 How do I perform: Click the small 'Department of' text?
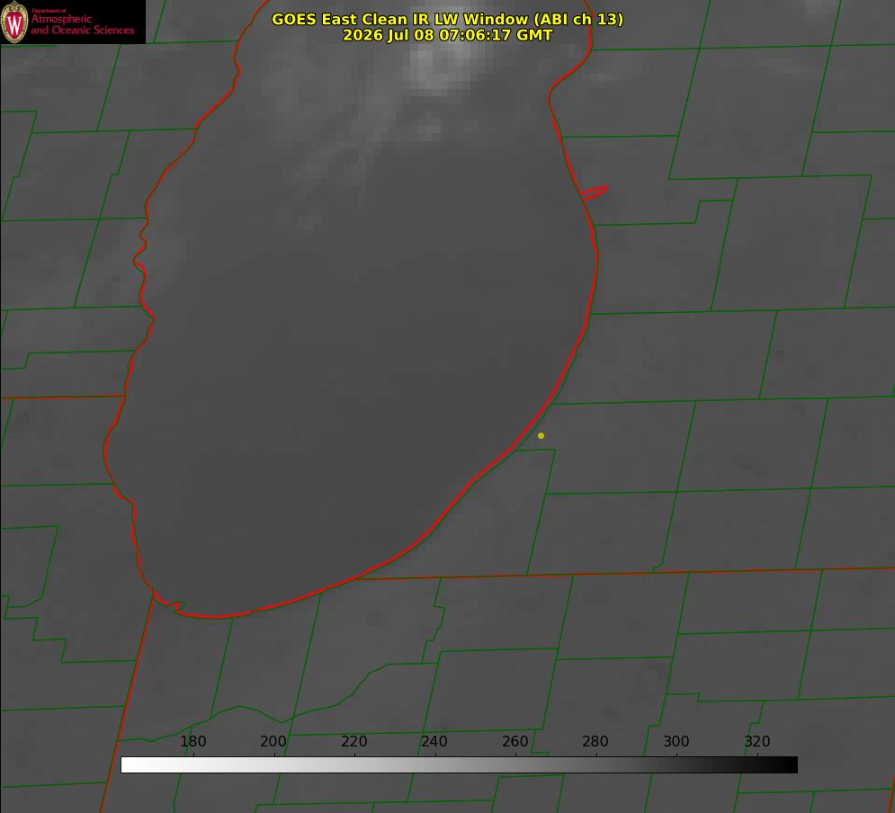49,10
